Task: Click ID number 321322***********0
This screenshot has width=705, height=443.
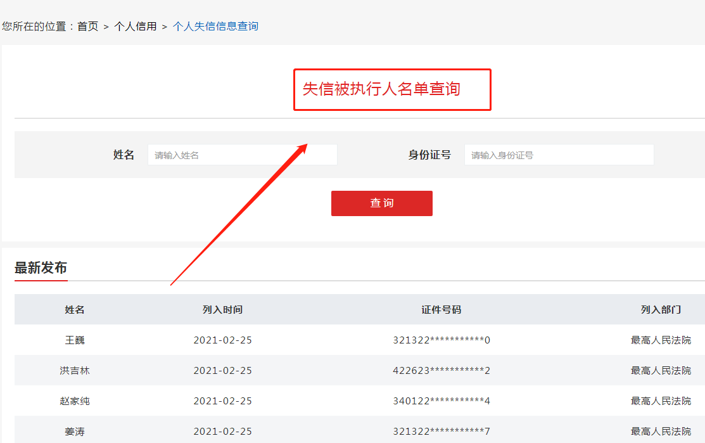Action: (x=441, y=340)
